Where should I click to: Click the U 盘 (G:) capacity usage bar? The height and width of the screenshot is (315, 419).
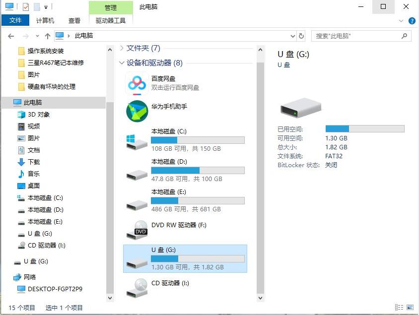[x=365, y=128]
